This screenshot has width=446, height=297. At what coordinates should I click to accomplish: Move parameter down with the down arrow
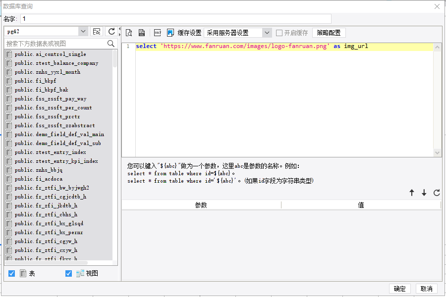(424, 193)
